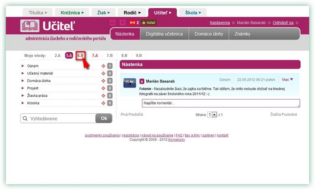Open the Nastavenia settings link
The height and width of the screenshot is (190, 315).
[x=220, y=22]
